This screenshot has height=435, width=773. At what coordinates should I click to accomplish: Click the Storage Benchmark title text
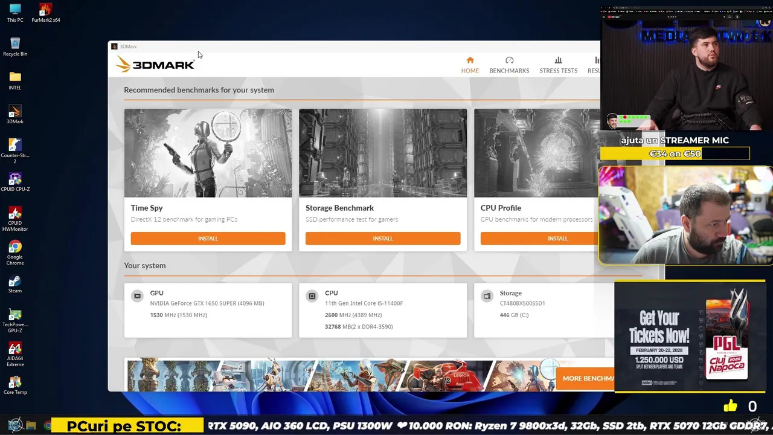point(339,208)
